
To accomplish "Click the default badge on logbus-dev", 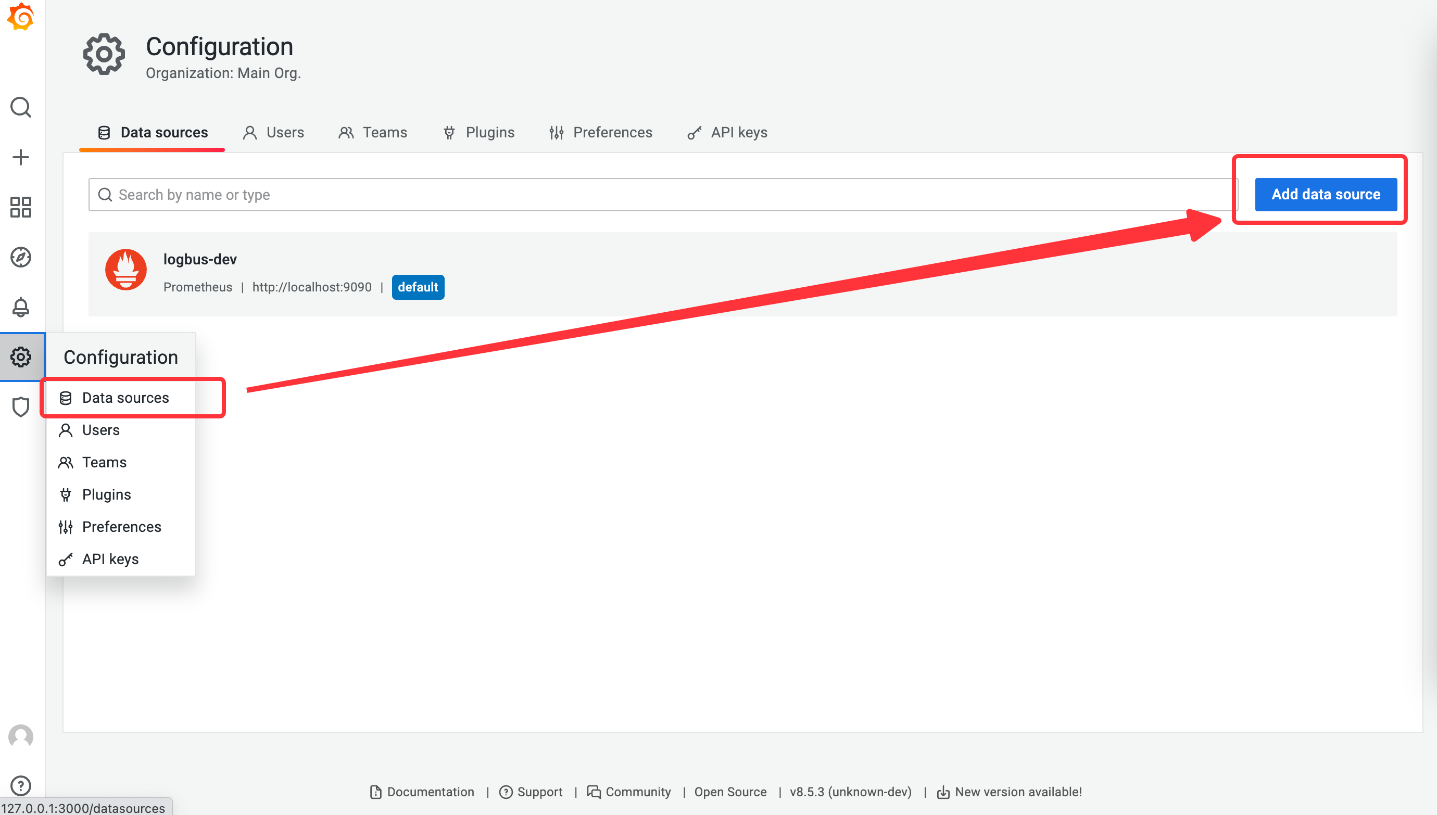I will 418,287.
